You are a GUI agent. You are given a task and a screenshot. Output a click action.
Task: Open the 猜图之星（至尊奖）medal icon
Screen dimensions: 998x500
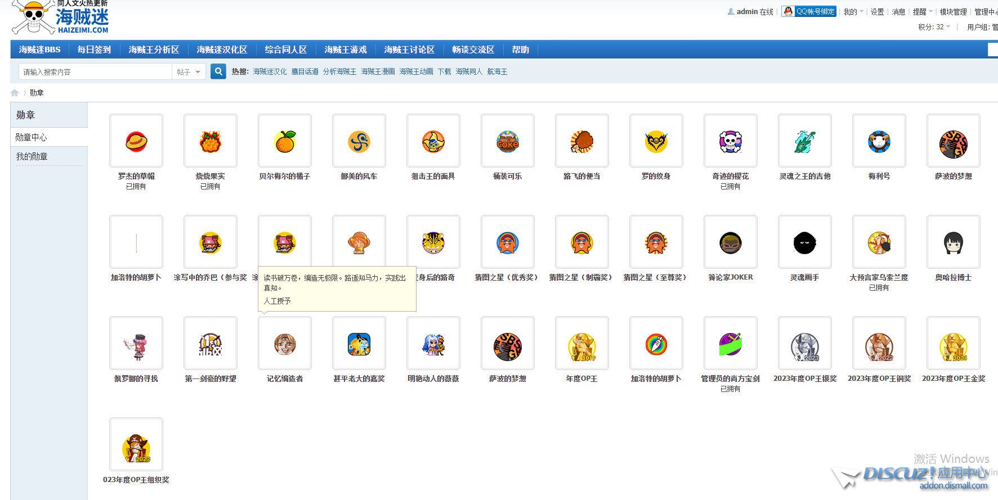[x=656, y=242]
